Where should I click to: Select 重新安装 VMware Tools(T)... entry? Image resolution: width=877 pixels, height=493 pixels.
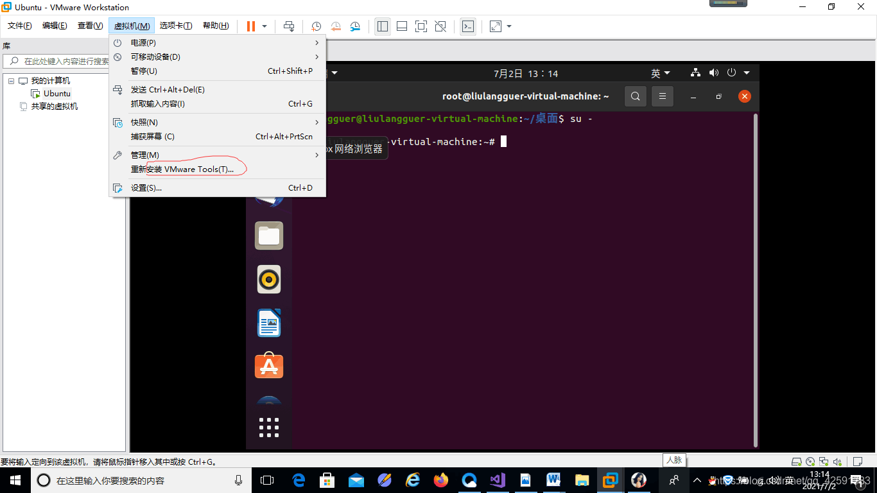(218, 169)
